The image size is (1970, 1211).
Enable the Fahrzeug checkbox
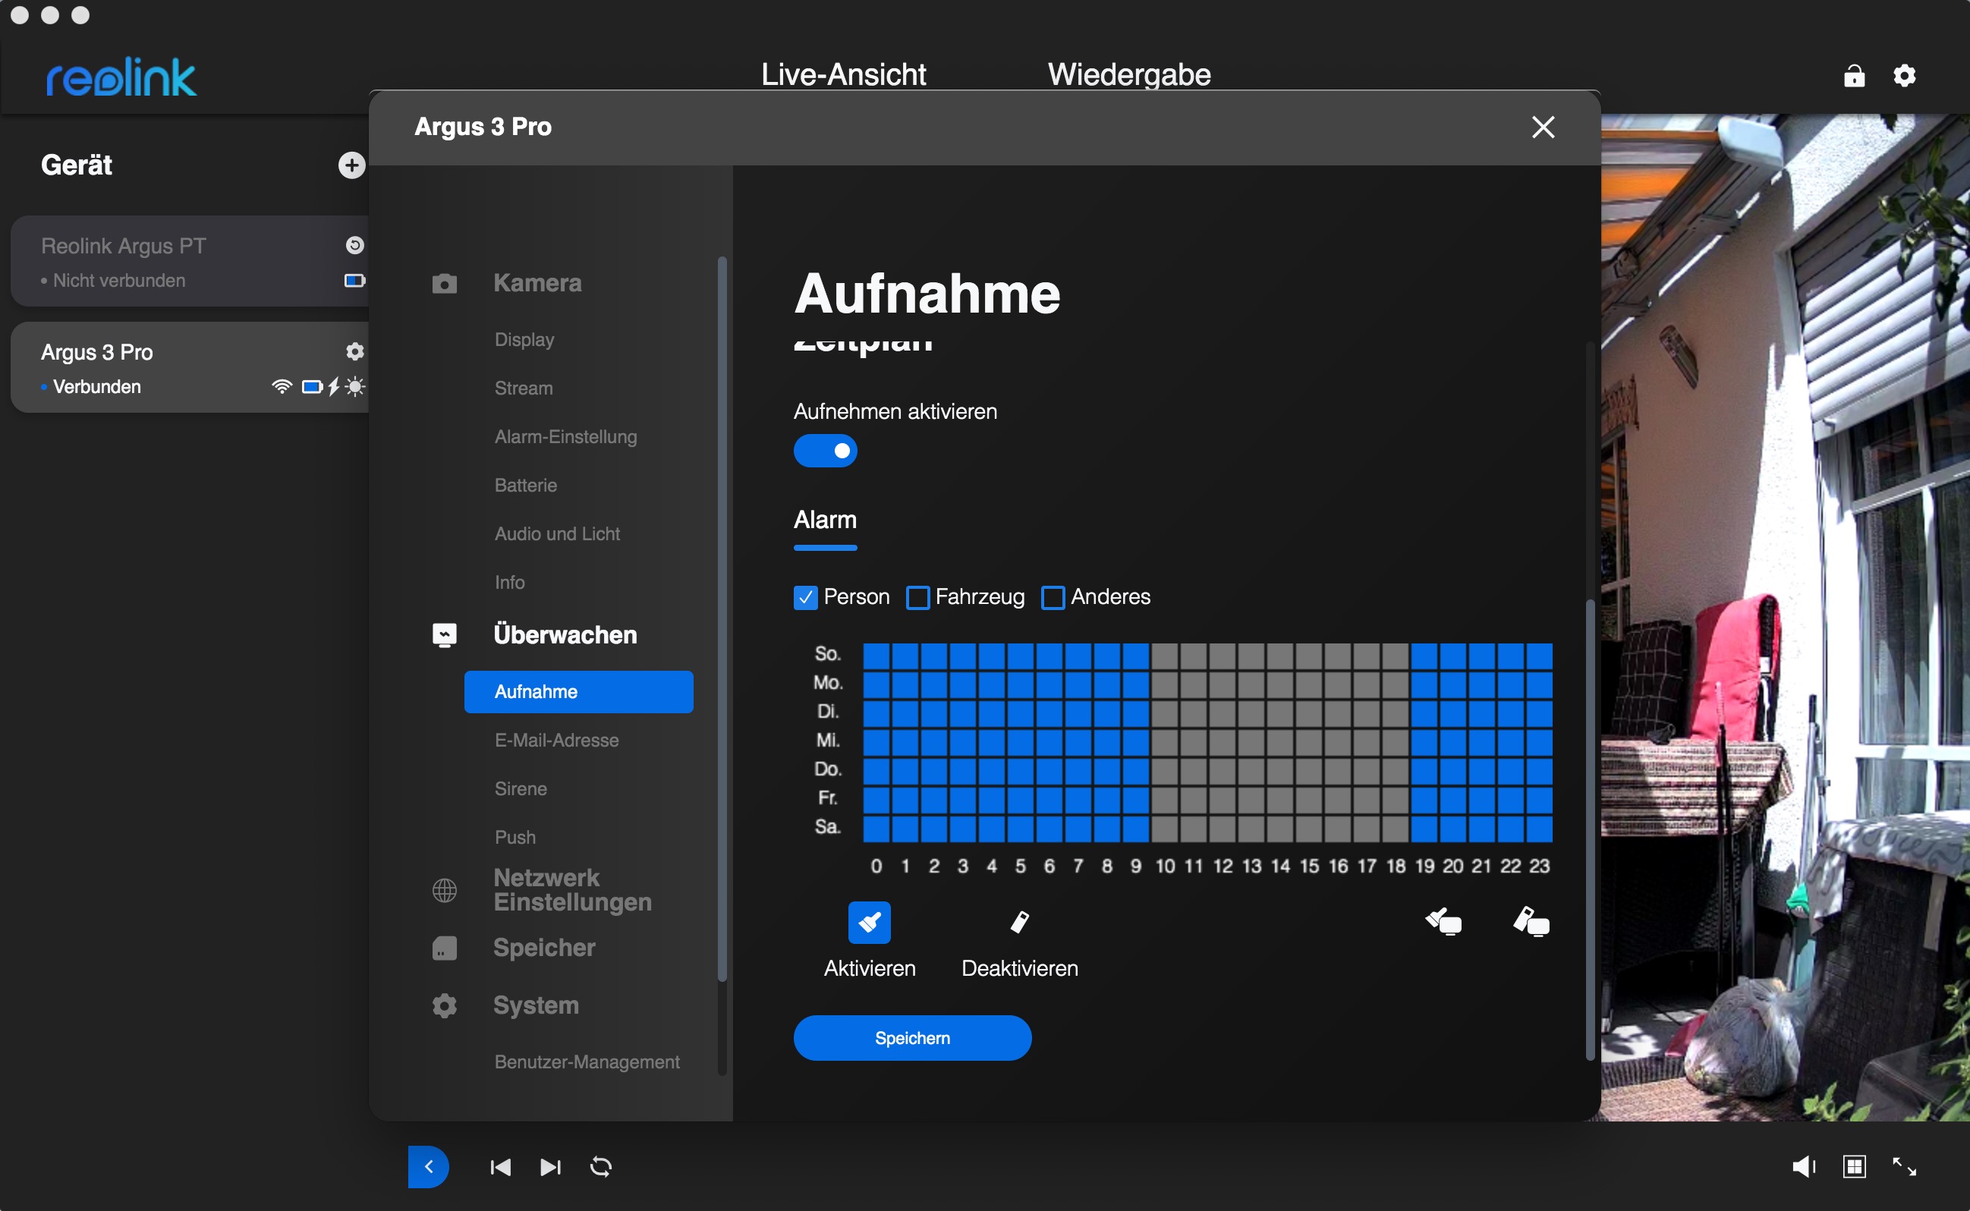point(917,597)
